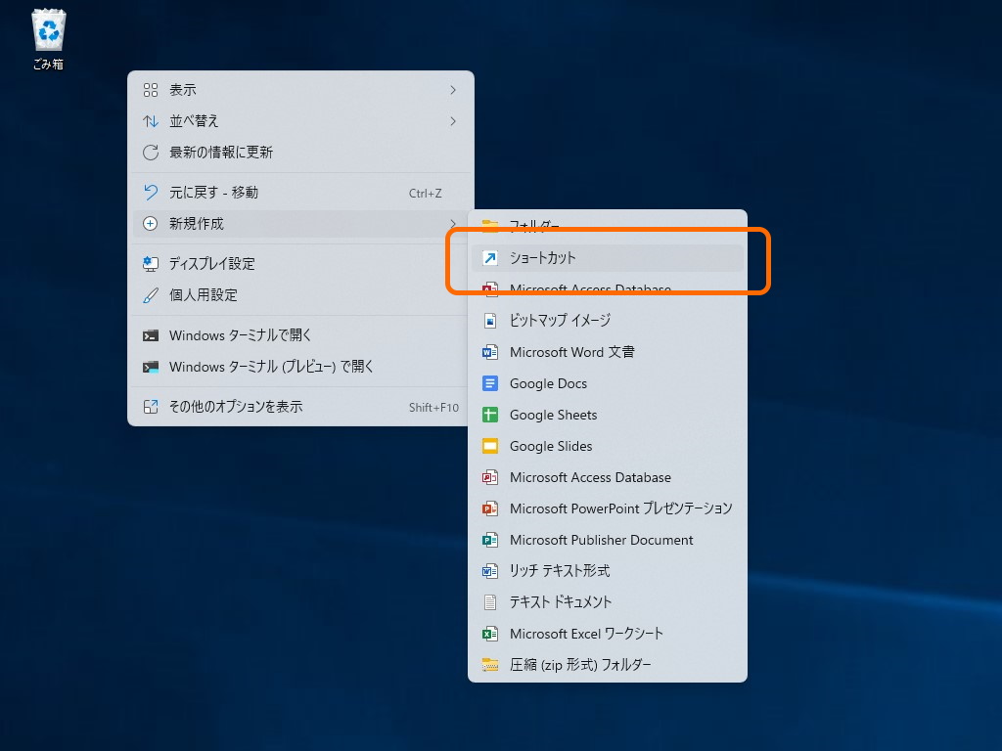The height and width of the screenshot is (751, 1002).
Task: Create a new shortcut using the highlighted ショートカット option
Action: pos(546,257)
